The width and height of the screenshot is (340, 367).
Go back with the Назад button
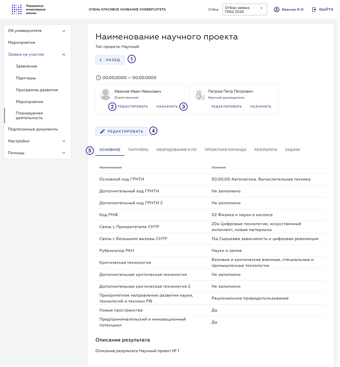(x=110, y=60)
